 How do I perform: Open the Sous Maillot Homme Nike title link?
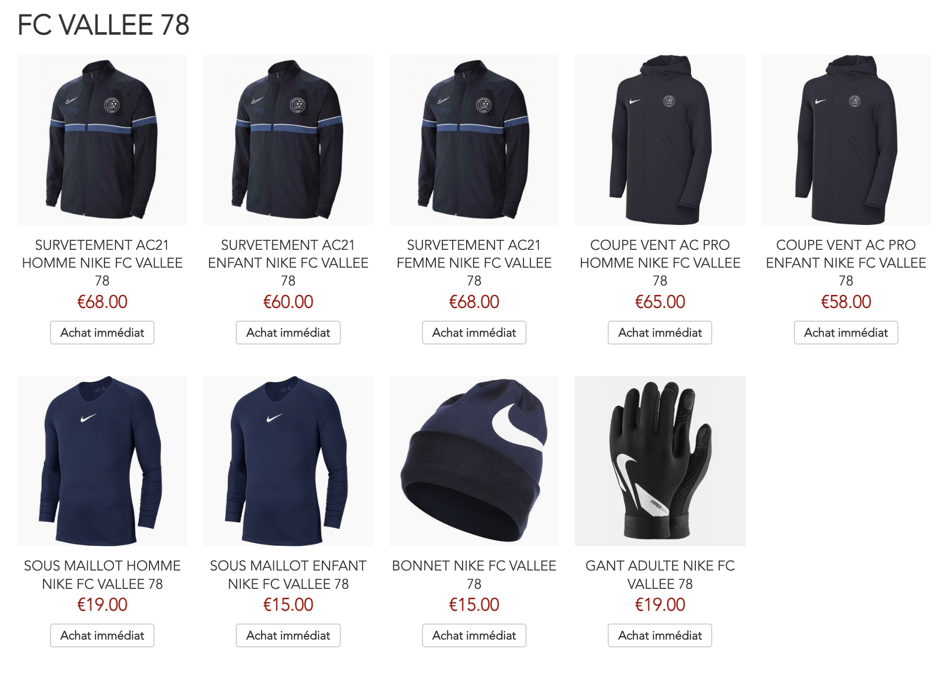102,575
